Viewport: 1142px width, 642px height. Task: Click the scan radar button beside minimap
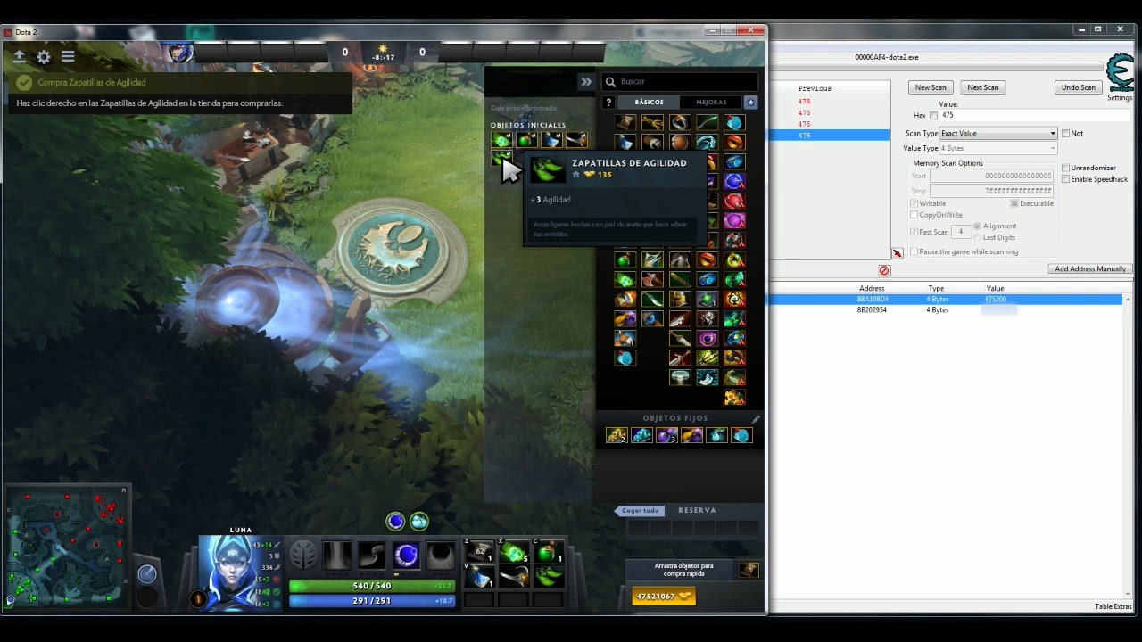click(x=148, y=575)
